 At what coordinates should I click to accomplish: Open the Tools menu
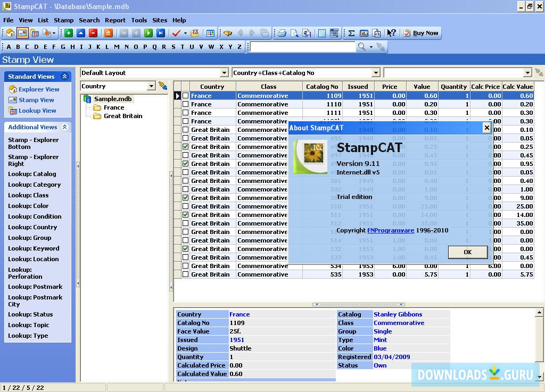pyautogui.click(x=139, y=20)
